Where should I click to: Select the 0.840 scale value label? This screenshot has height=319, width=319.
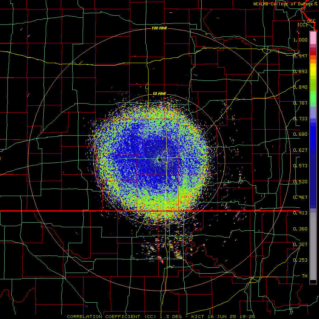pos(300,87)
